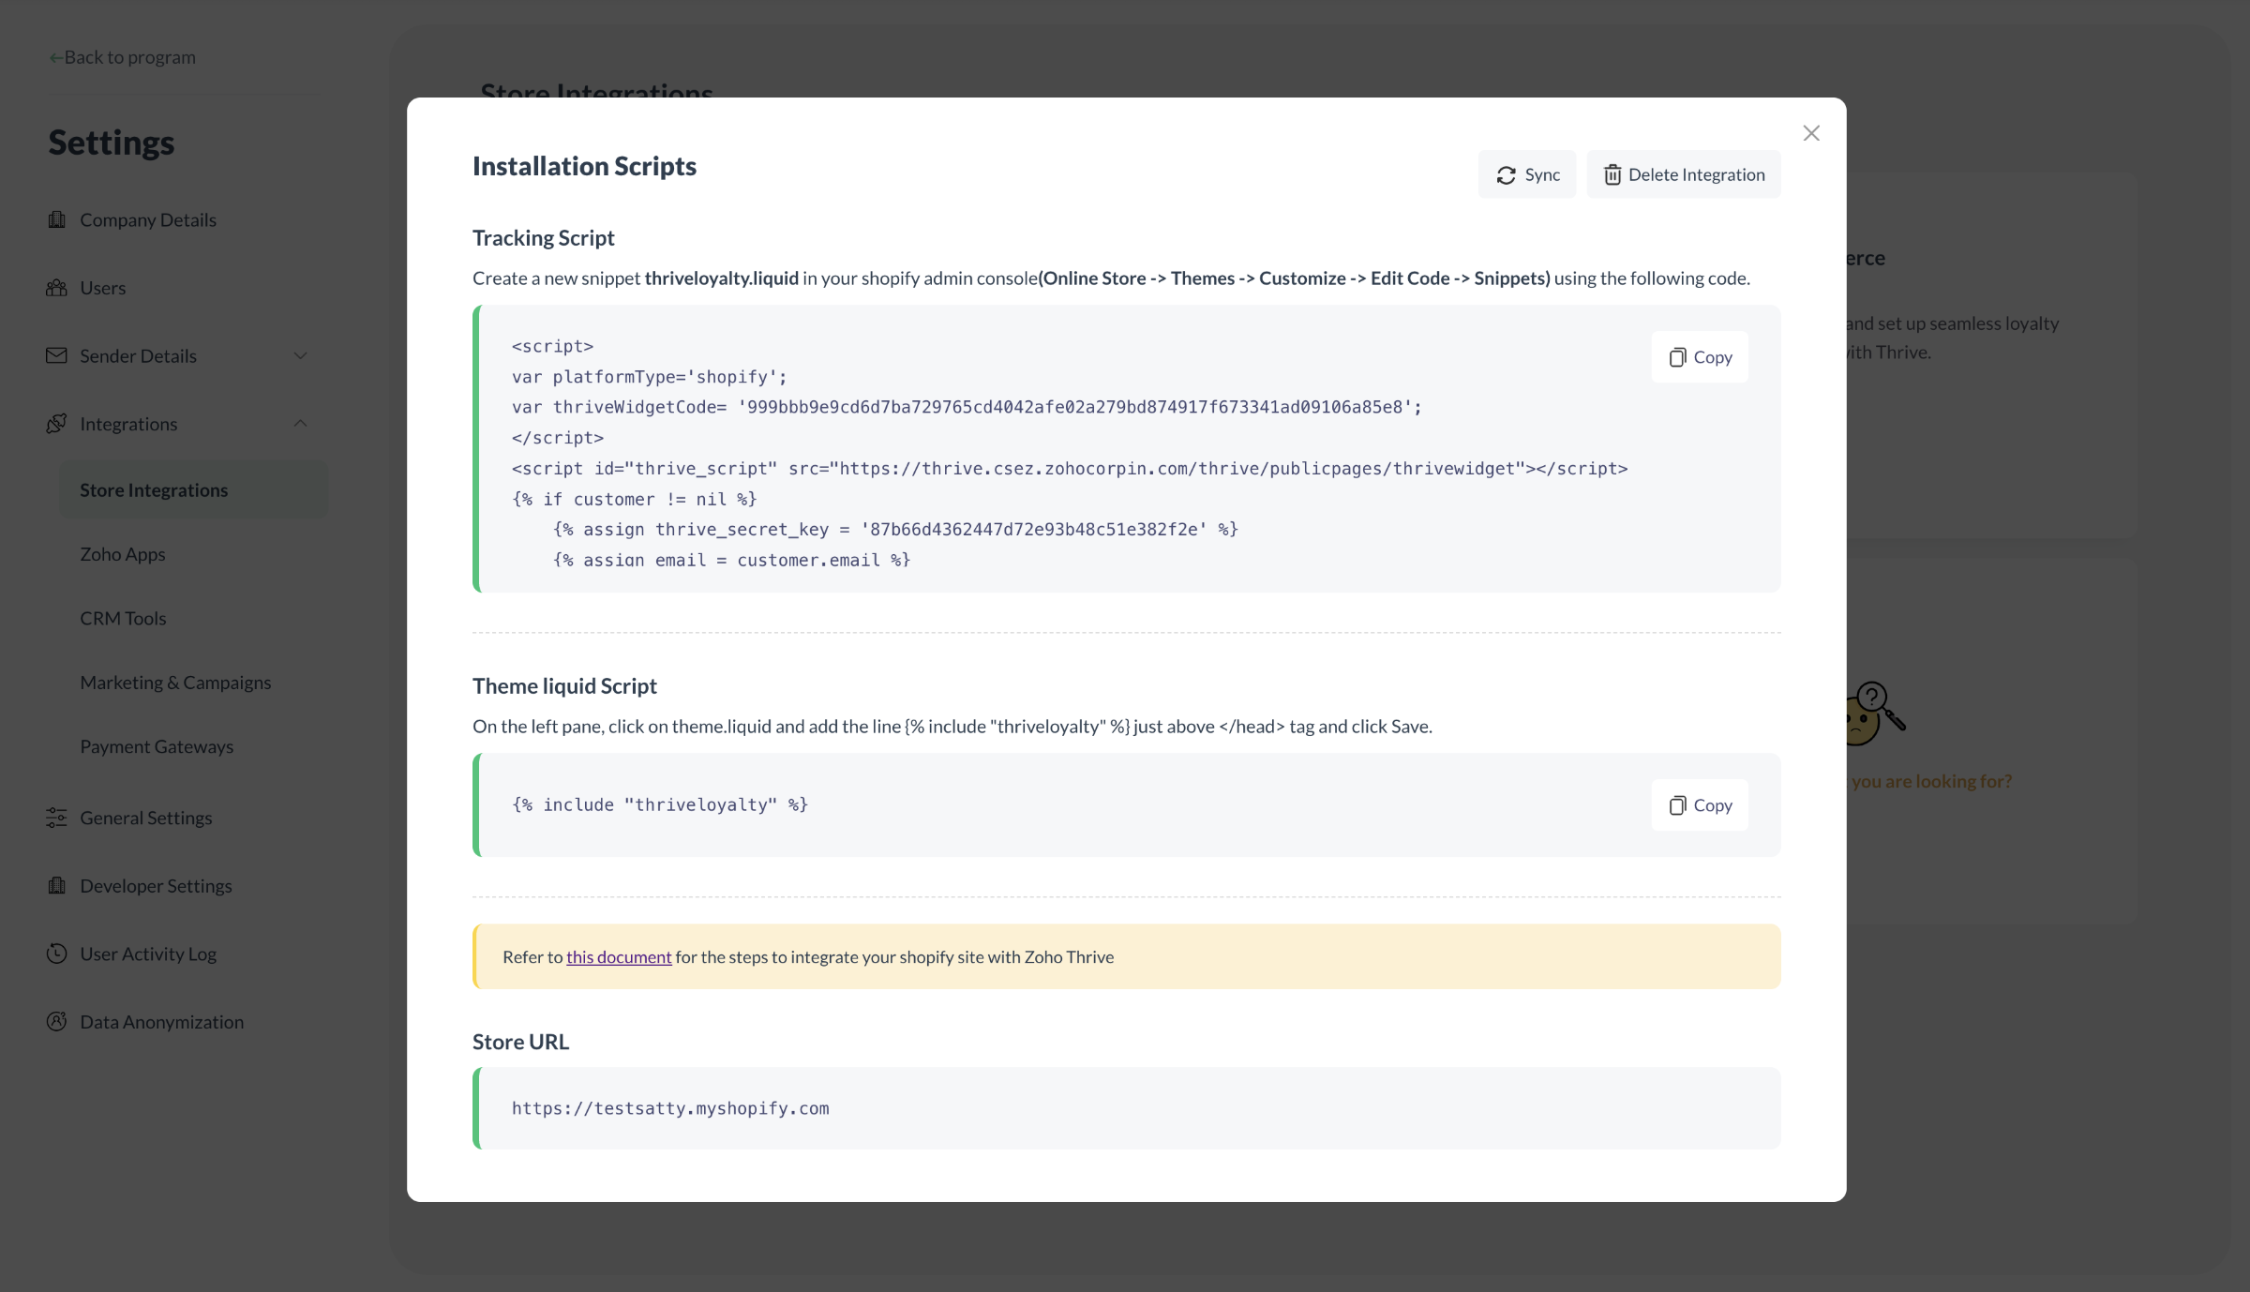The image size is (2250, 1292).
Task: Click the Sync refresh icon
Action: pyautogui.click(x=1505, y=174)
